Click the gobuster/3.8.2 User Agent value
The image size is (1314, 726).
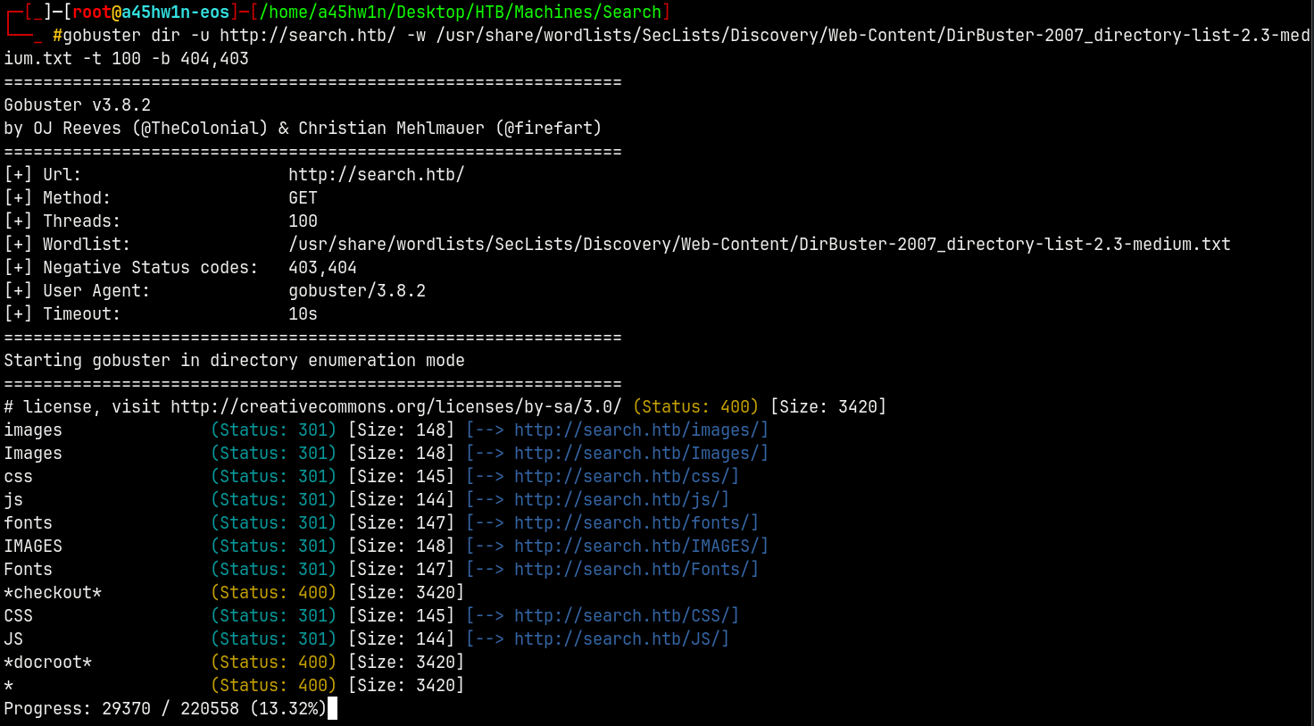357,291
